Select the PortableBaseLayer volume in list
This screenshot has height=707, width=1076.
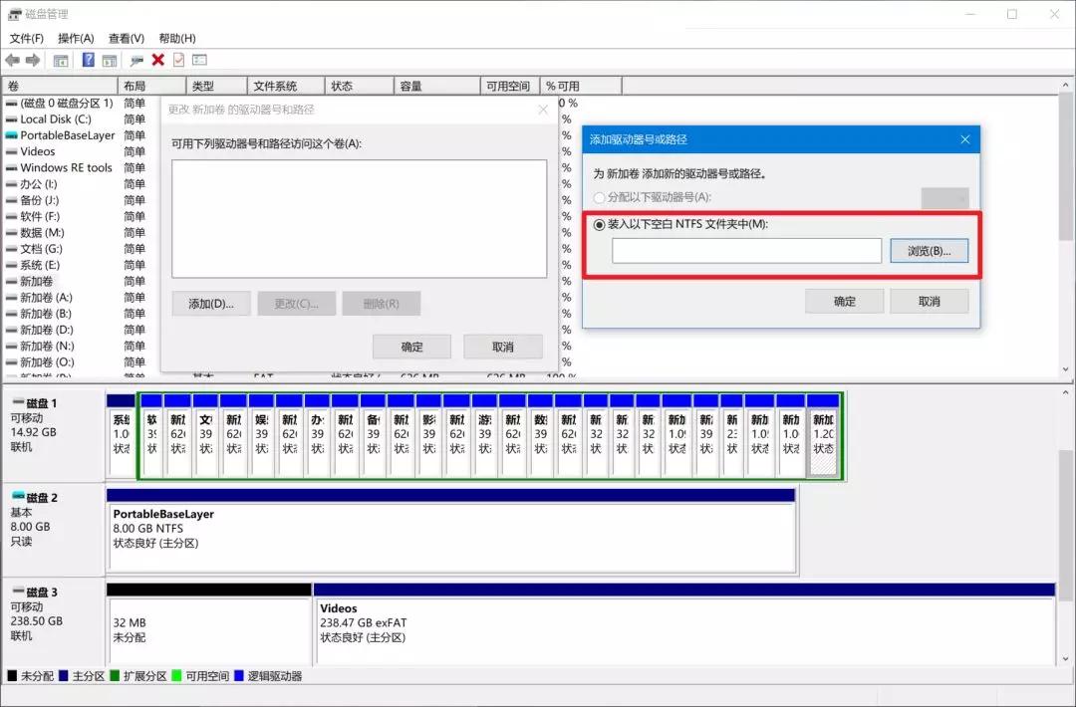[68, 135]
